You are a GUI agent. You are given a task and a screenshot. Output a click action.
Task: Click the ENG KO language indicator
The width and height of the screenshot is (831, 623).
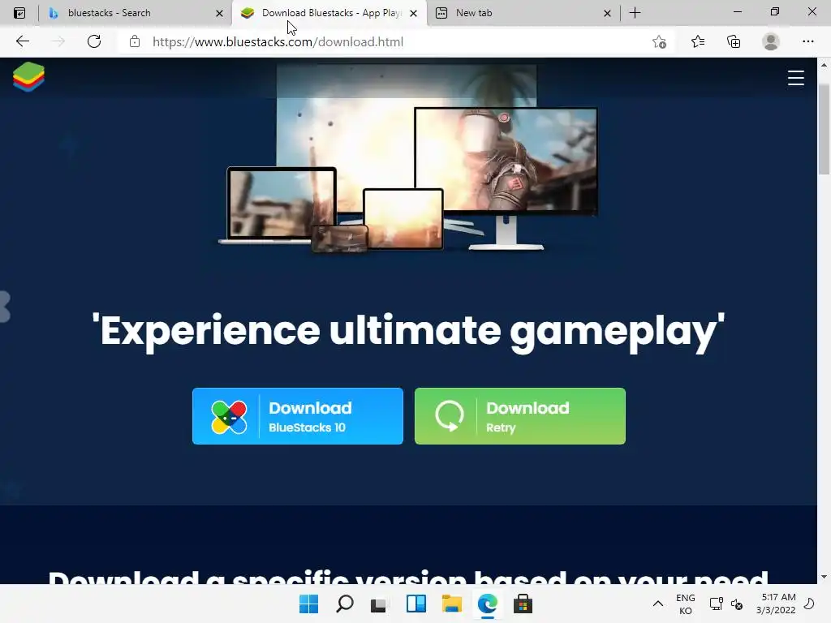pyautogui.click(x=685, y=604)
